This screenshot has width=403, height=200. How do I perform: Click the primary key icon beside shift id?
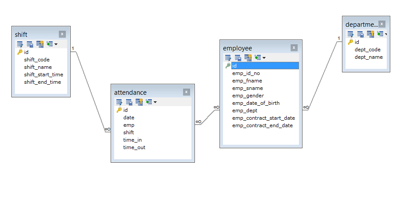pos(20,52)
